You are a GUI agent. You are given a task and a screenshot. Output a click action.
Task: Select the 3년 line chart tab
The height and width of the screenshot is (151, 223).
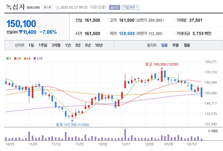[78, 45]
